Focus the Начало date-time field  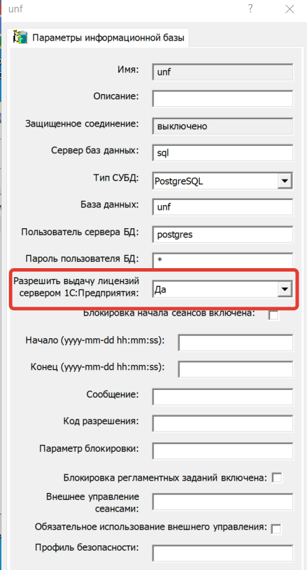tap(235, 343)
